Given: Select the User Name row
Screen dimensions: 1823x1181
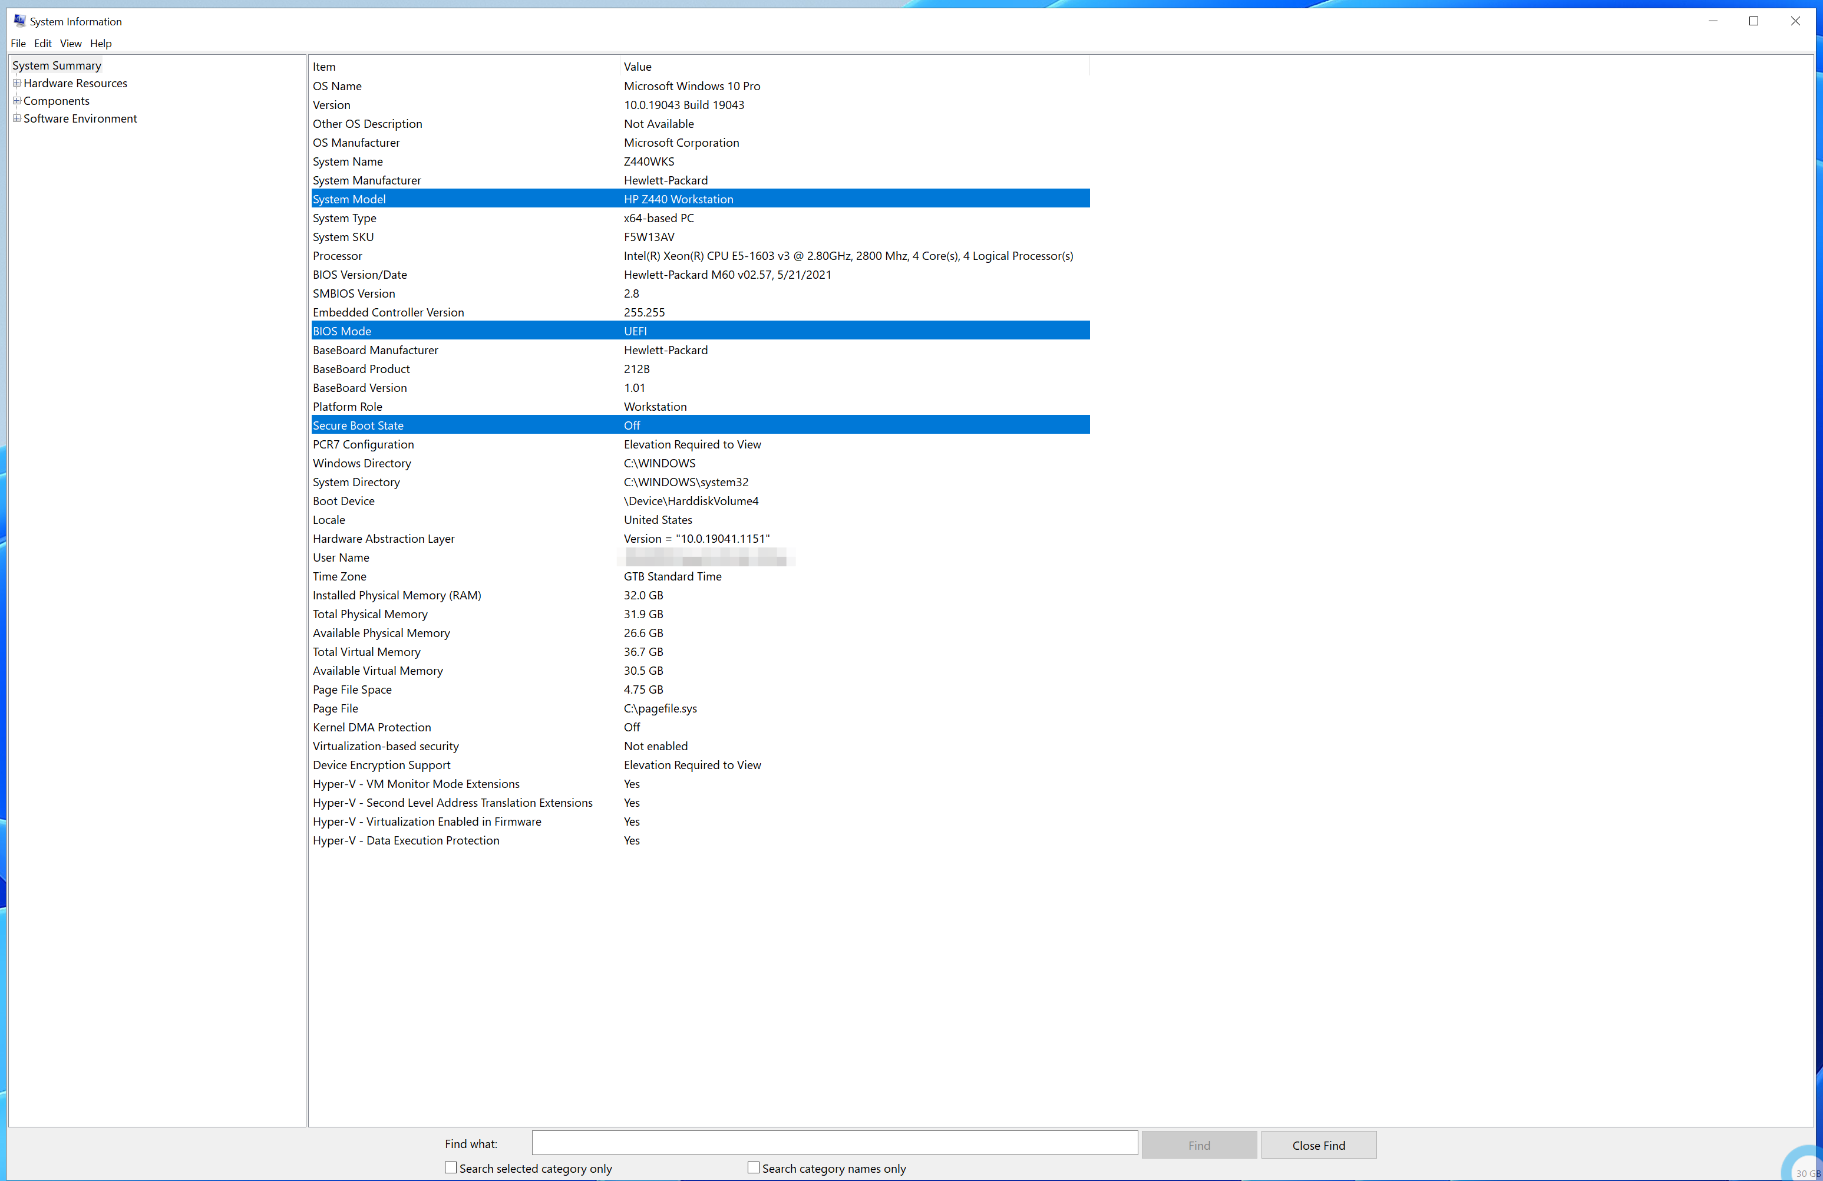Looking at the screenshot, I should pos(700,557).
